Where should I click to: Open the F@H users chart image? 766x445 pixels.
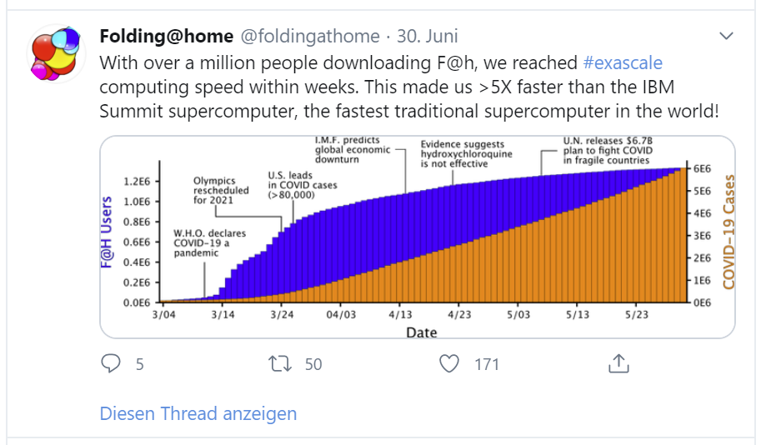tap(418, 237)
